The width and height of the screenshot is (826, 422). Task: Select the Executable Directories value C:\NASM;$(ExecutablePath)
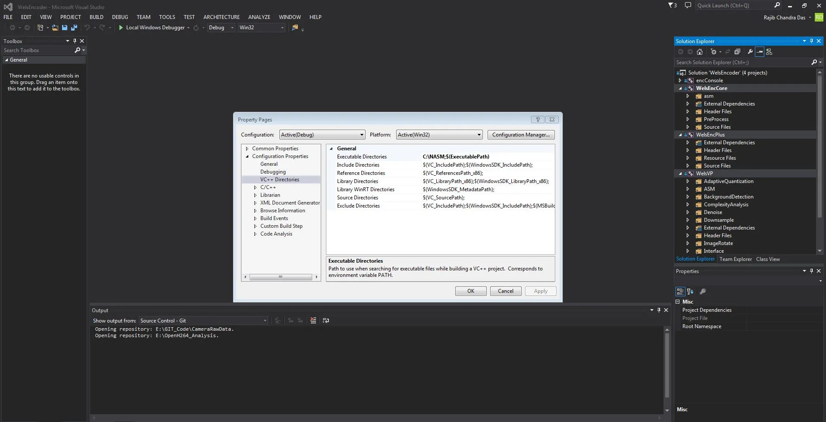coord(456,157)
